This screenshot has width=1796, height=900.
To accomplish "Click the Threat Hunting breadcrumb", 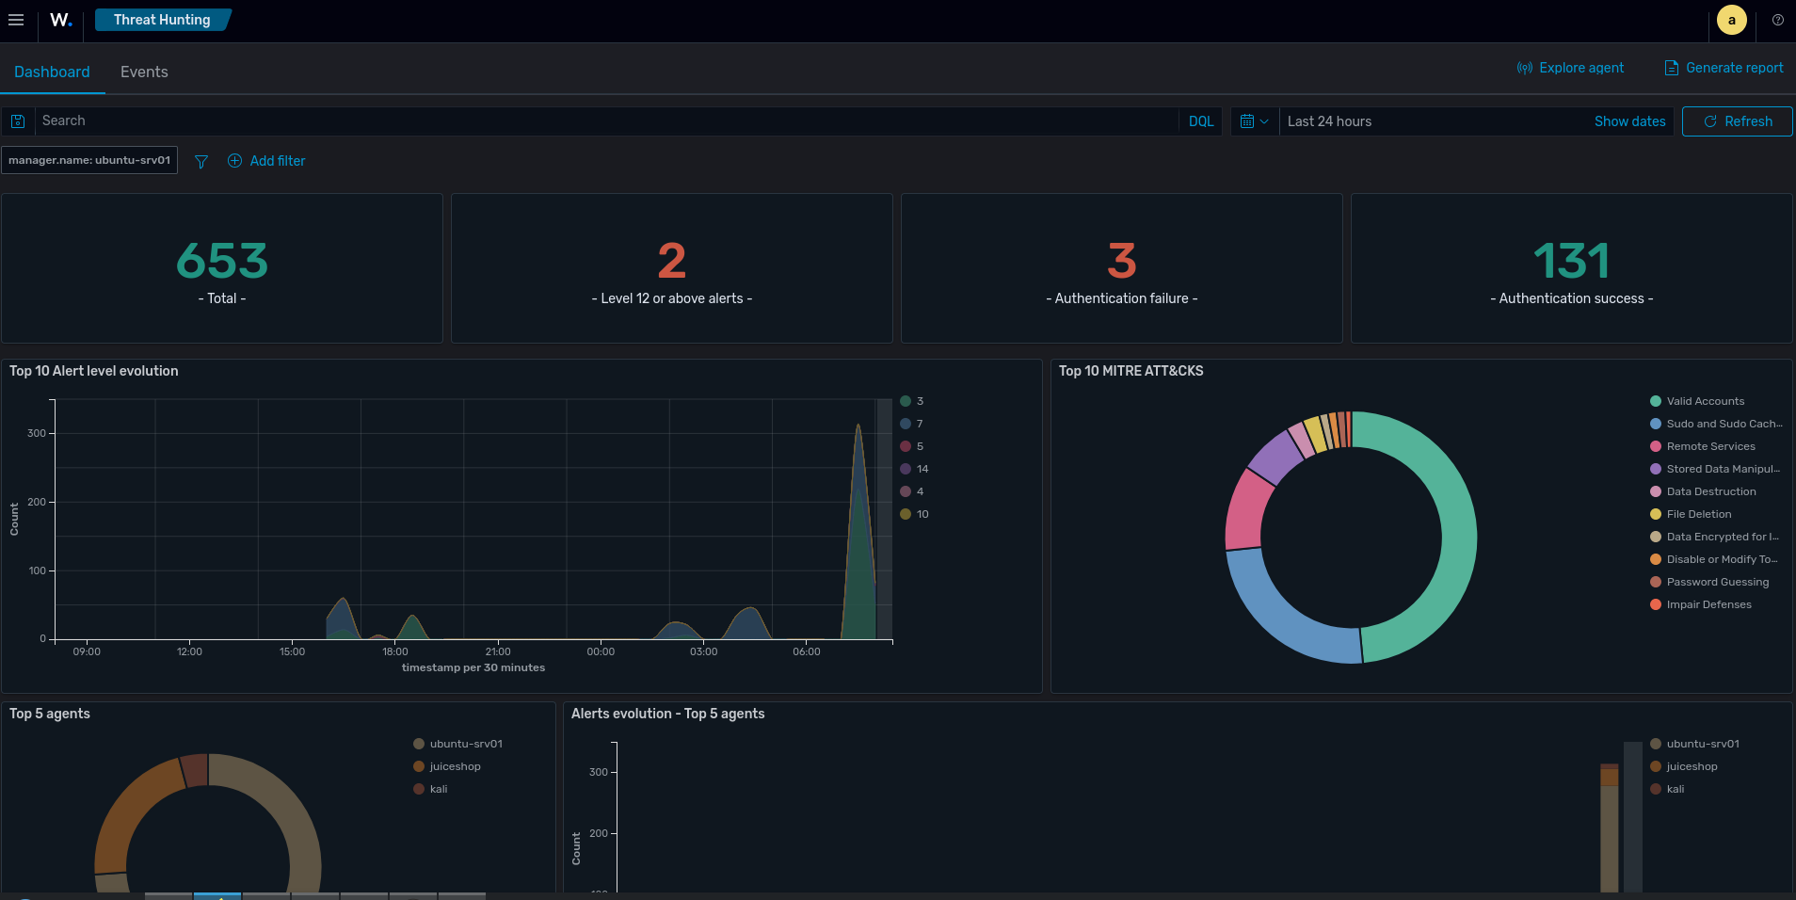I will (x=162, y=20).
